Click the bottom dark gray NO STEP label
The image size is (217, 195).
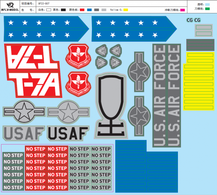13,187
